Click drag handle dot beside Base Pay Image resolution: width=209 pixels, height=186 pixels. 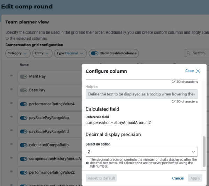coord(11,90)
